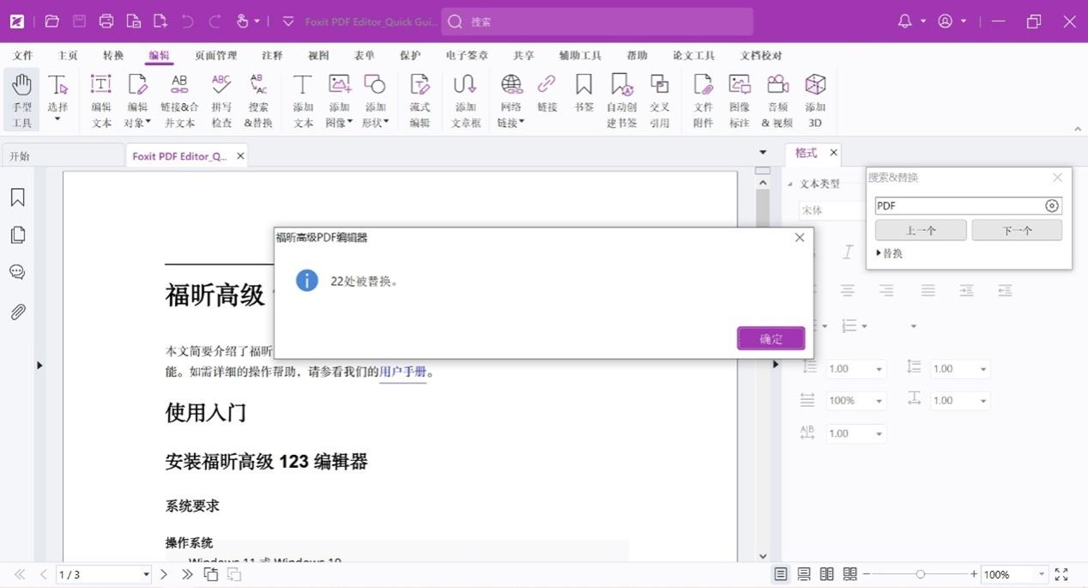Open the comments panel in the left sidebar
The height and width of the screenshot is (588, 1088).
[x=17, y=273]
